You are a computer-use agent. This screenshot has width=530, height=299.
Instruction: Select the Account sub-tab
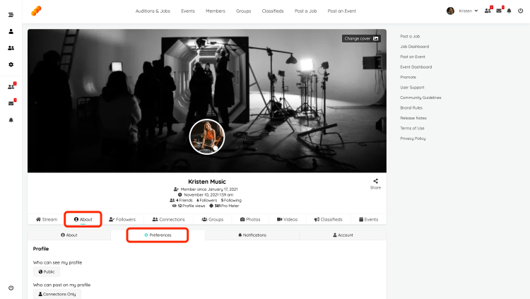coord(343,235)
